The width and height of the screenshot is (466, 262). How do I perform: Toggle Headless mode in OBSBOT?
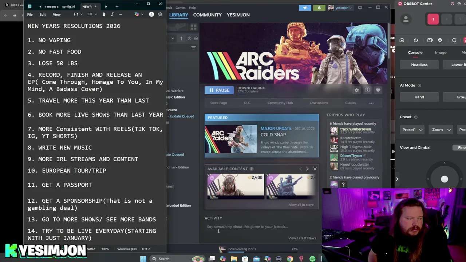point(419,65)
